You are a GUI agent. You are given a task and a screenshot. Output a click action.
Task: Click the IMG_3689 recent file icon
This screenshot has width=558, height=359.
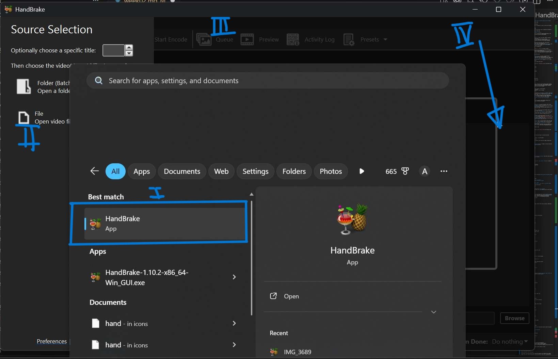(274, 352)
